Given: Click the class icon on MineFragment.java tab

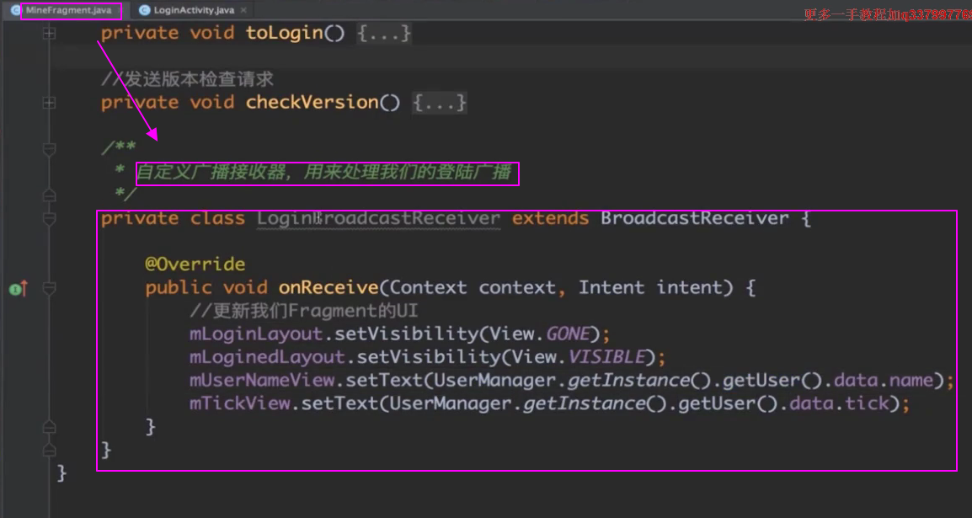Looking at the screenshot, I should click(16, 11).
